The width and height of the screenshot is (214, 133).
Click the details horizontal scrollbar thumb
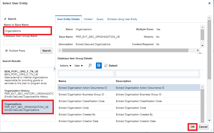125,50
